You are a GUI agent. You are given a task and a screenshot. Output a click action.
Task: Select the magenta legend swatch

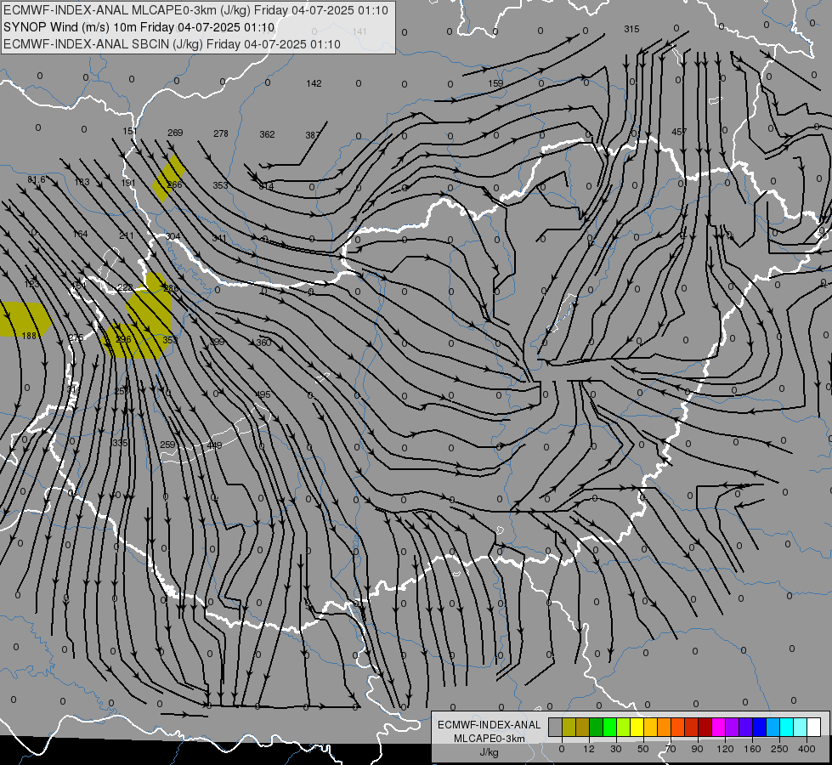719,727
